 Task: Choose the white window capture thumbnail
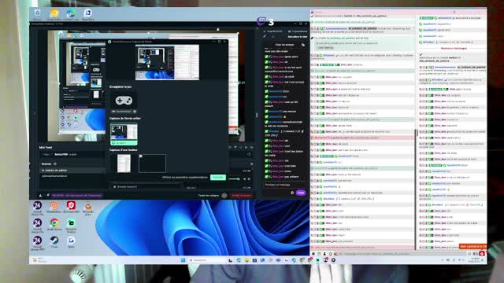click(x=124, y=163)
